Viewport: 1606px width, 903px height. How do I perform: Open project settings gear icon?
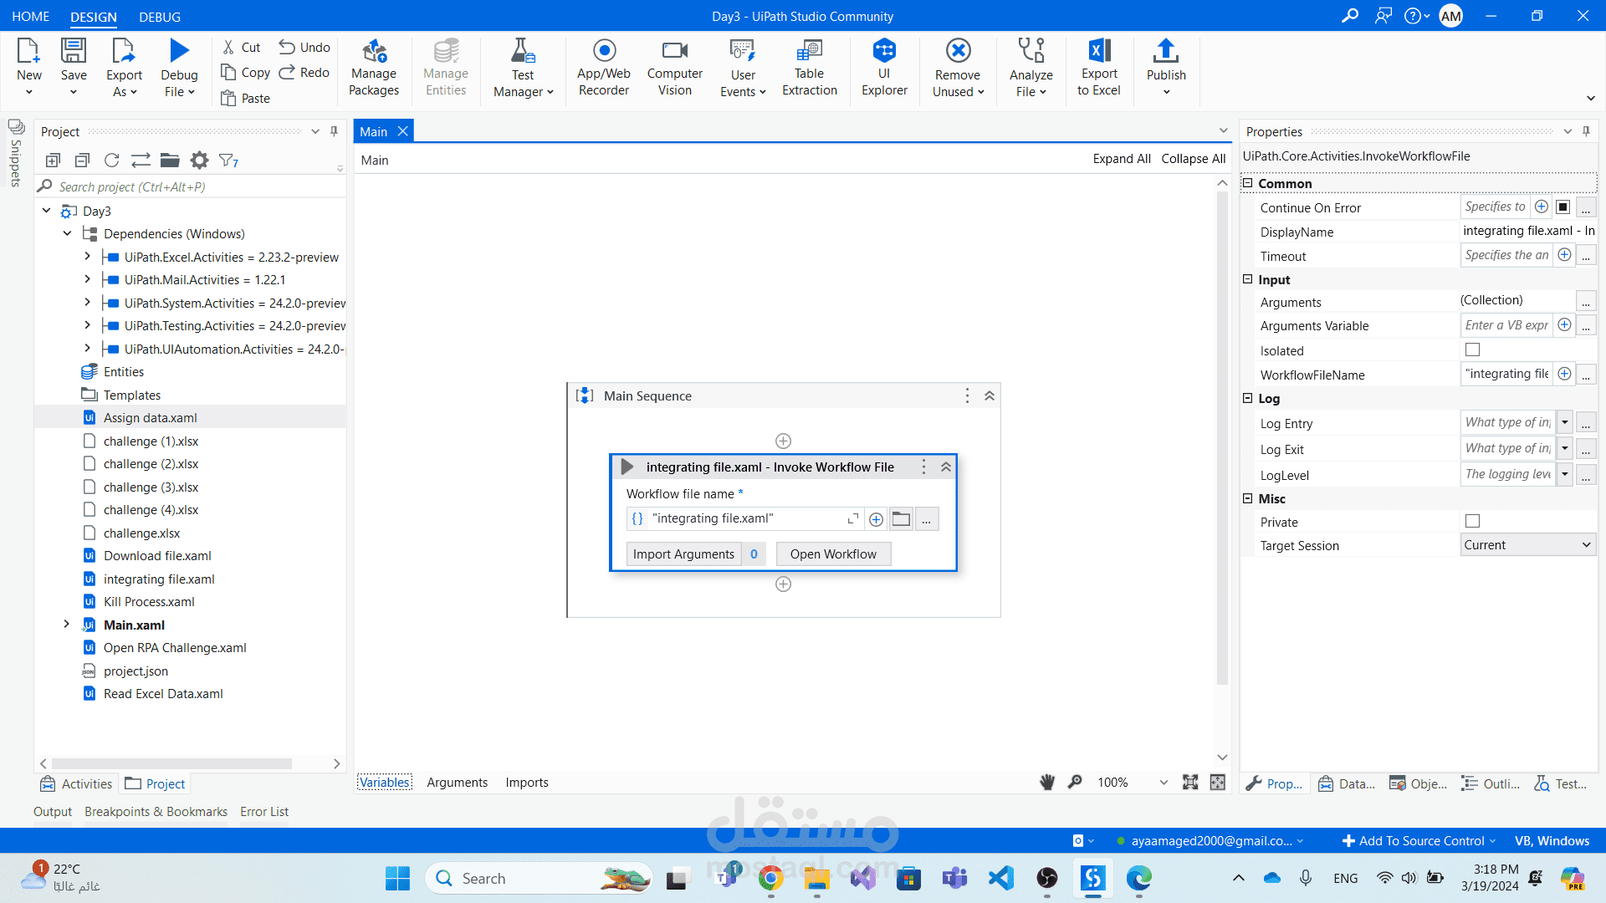[x=199, y=160]
